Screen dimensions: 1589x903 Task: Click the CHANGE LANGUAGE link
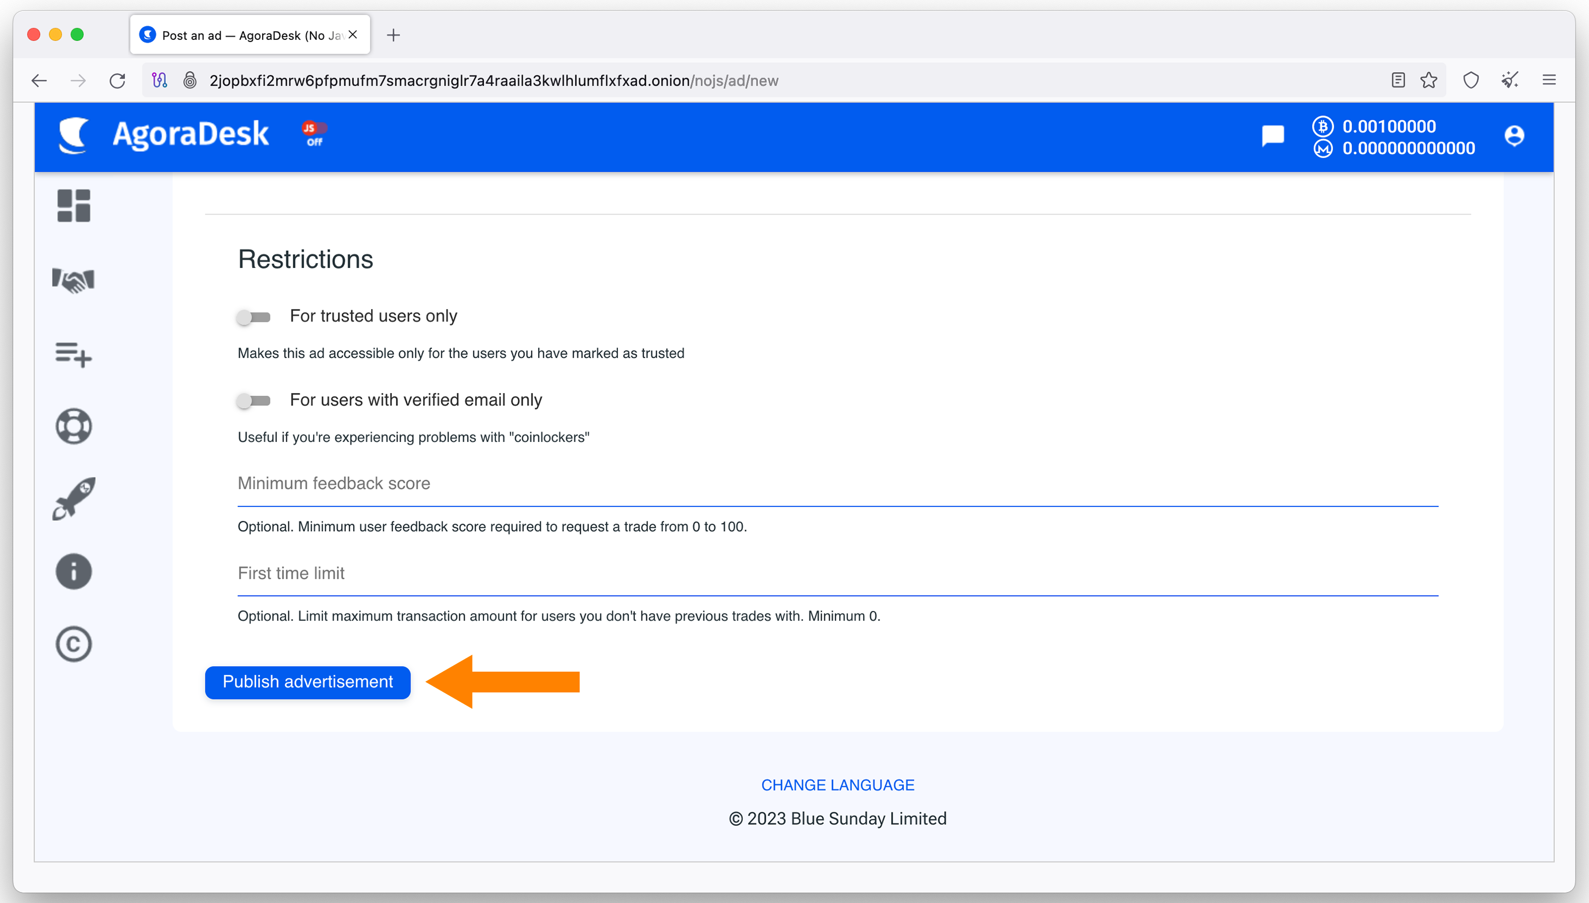click(x=837, y=785)
